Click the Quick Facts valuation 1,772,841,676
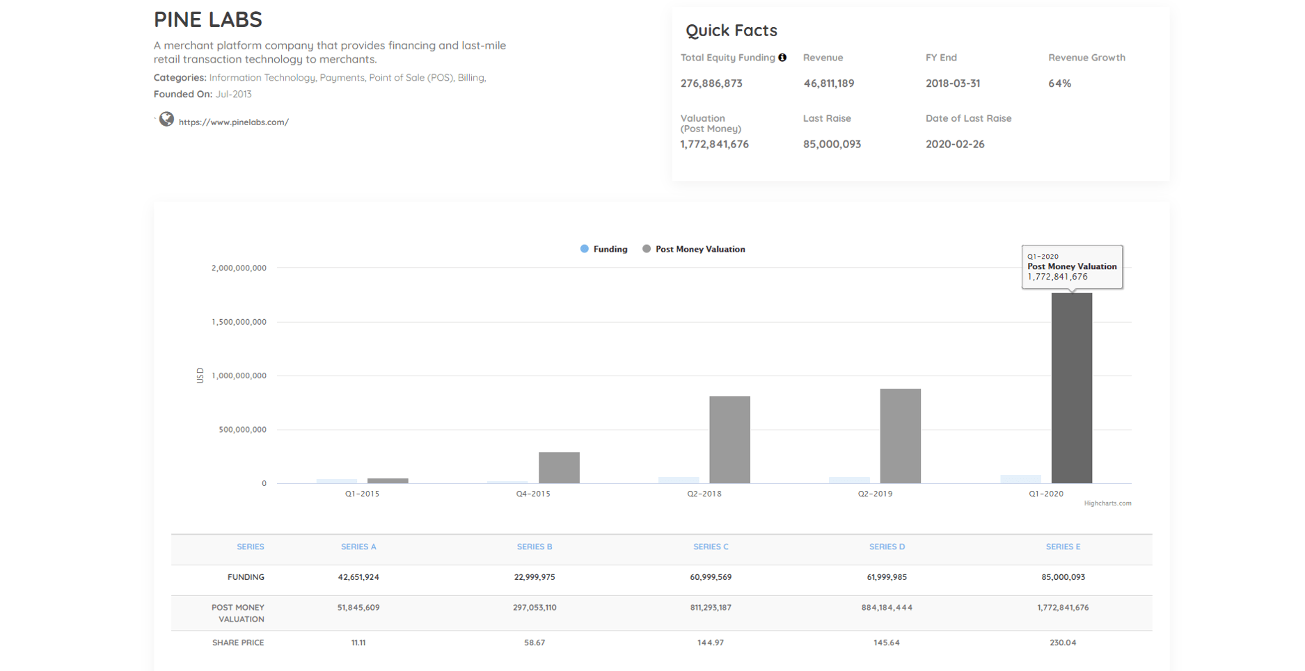Image resolution: width=1305 pixels, height=671 pixels. [715, 145]
